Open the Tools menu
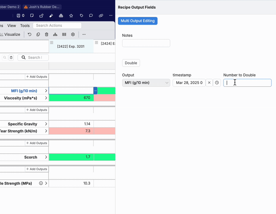The width and height of the screenshot is (276, 214). 25,26
